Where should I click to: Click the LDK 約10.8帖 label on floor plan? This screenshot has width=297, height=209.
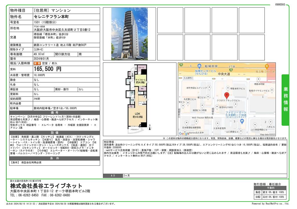click(x=137, y=115)
